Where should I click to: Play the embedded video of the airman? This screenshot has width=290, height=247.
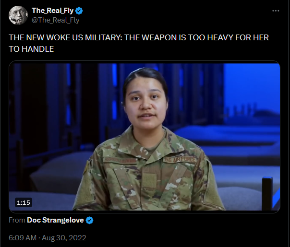coord(145,137)
